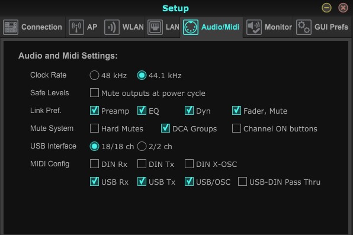Viewport: 353px width, 235px height.
Task: Click the LAN ethernet port icon
Action: click(155, 27)
